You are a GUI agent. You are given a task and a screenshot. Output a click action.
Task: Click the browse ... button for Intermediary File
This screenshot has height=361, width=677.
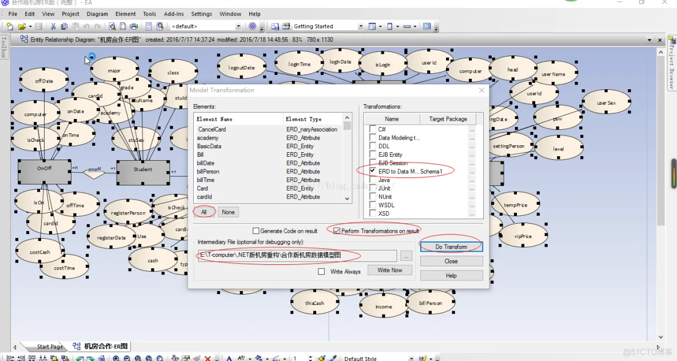point(406,256)
